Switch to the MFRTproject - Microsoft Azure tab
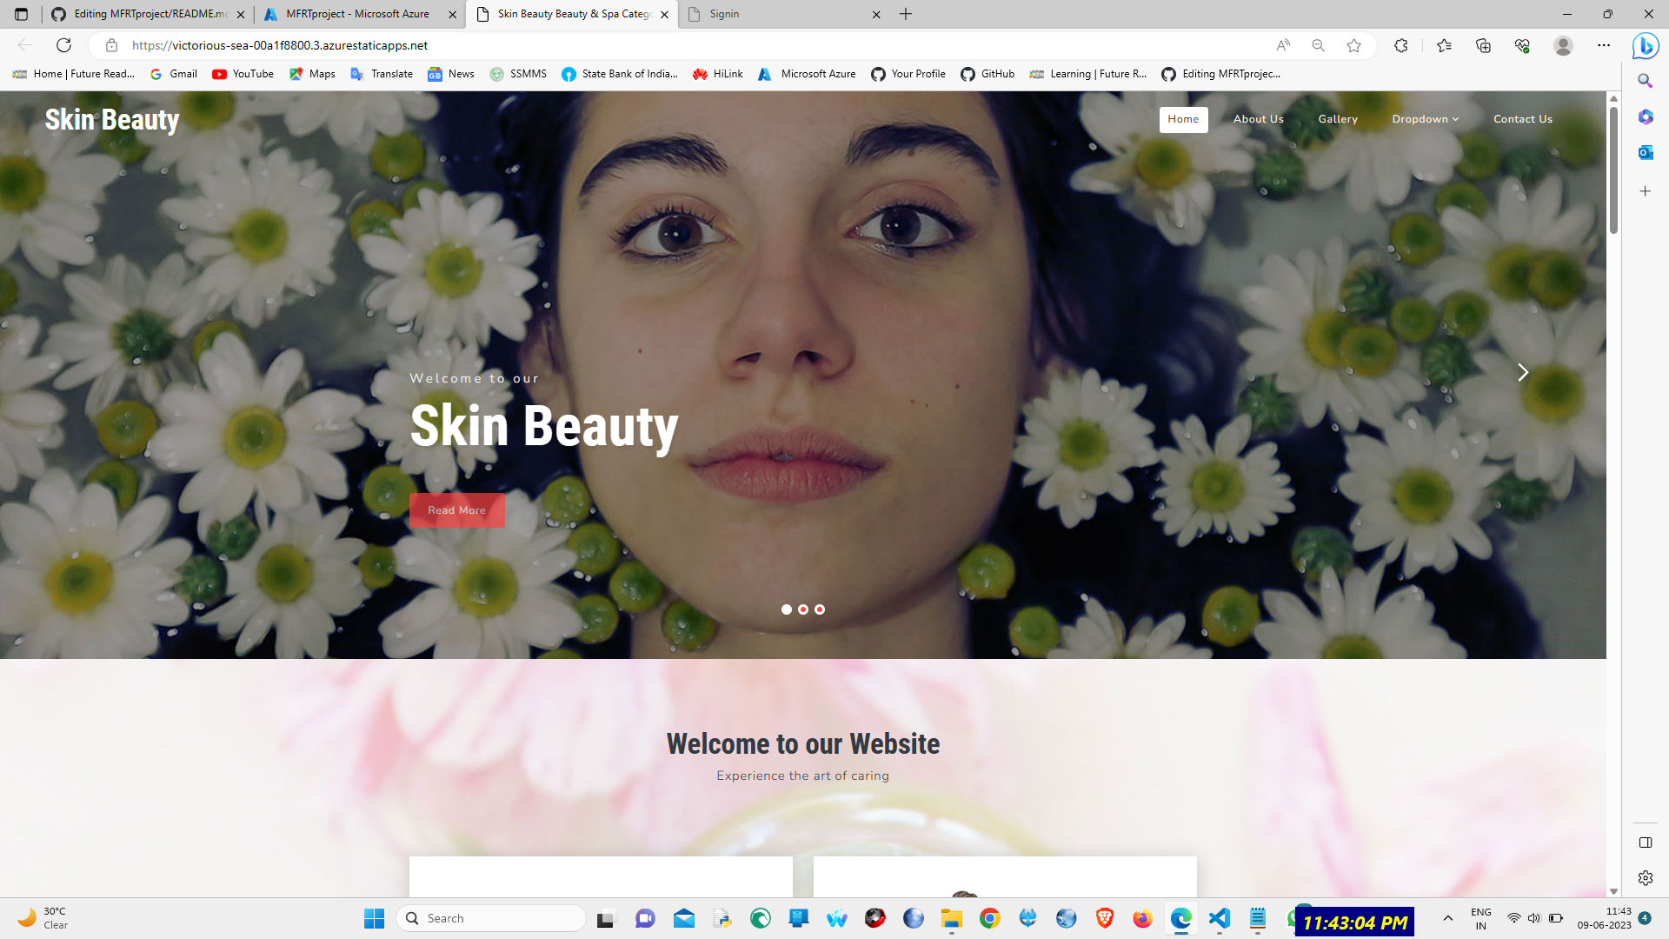 click(357, 14)
